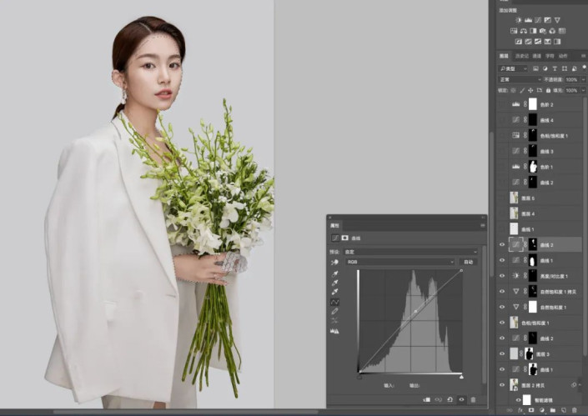Add an Invert adjustment layer

click(x=519, y=42)
